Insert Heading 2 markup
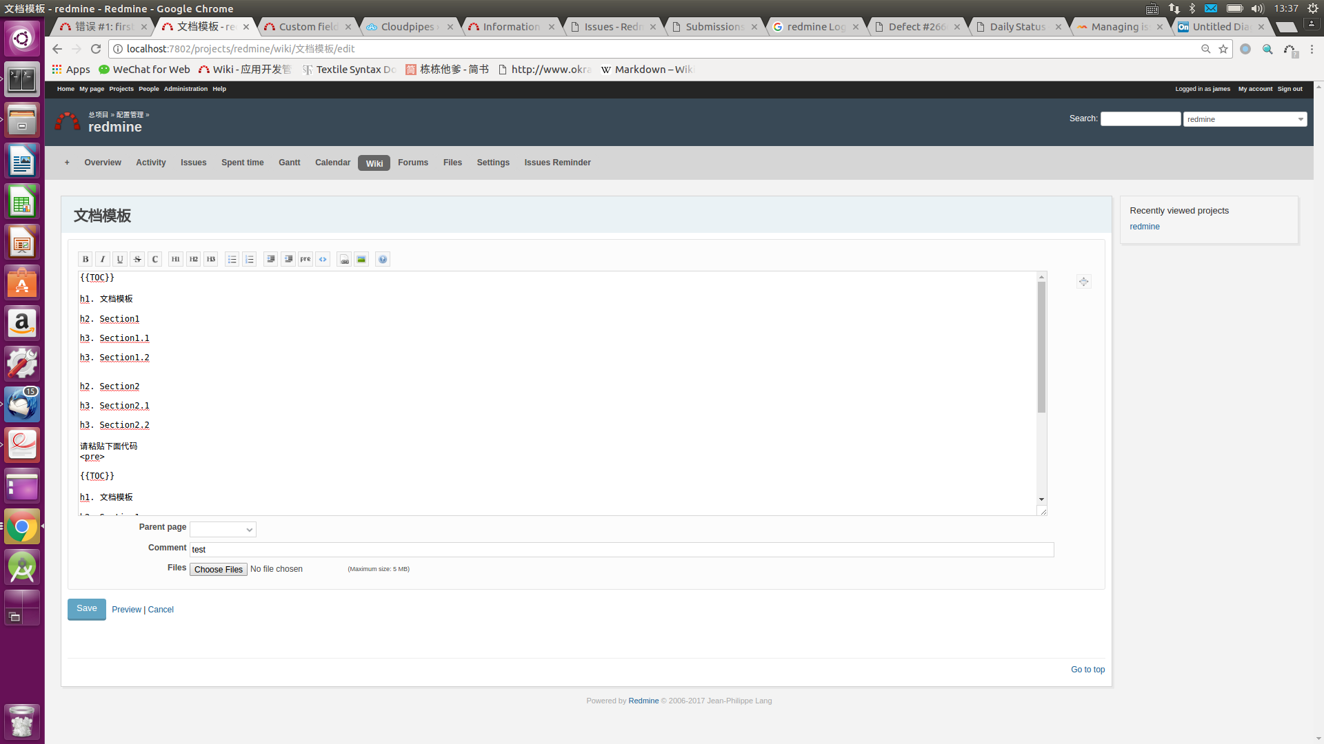The height and width of the screenshot is (744, 1324). [194, 259]
